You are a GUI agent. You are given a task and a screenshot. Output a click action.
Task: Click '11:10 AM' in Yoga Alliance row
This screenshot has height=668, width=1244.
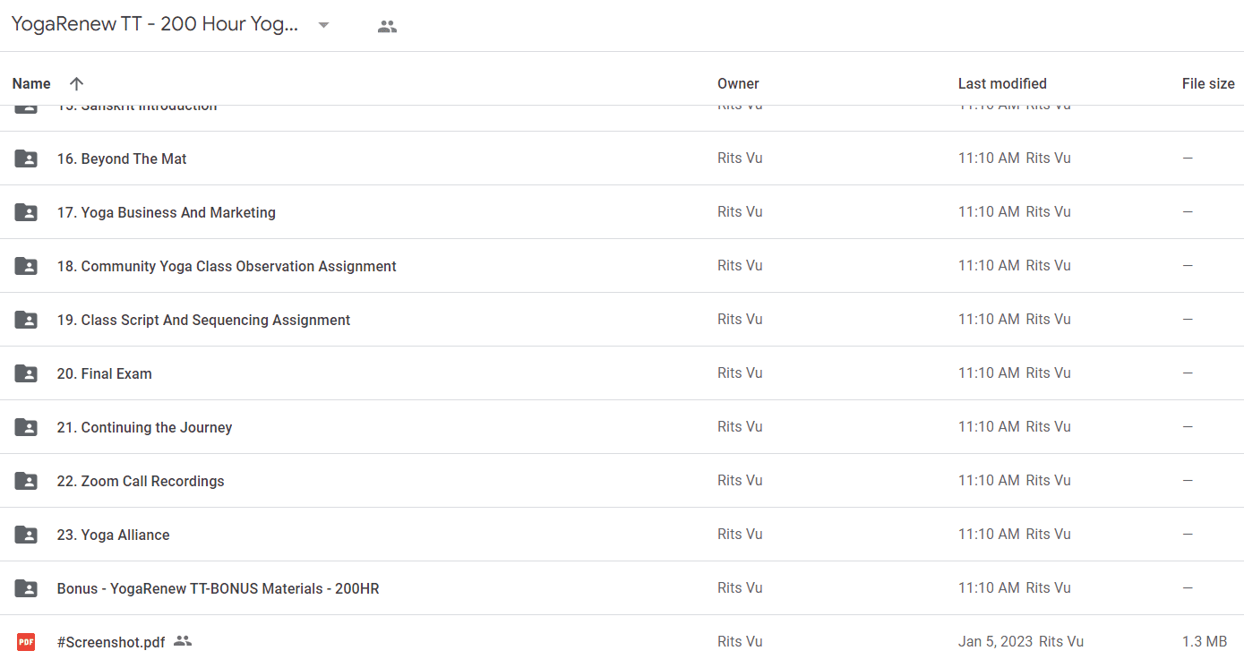(x=989, y=534)
